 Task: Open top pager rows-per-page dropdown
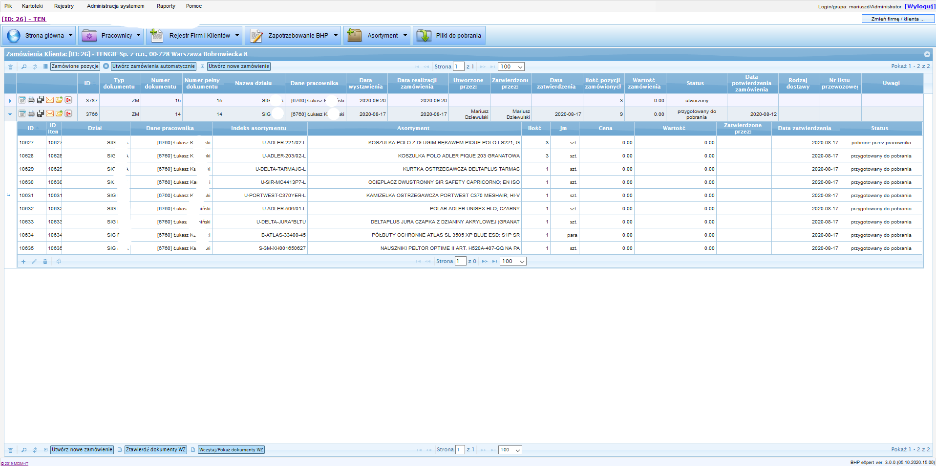pos(511,67)
